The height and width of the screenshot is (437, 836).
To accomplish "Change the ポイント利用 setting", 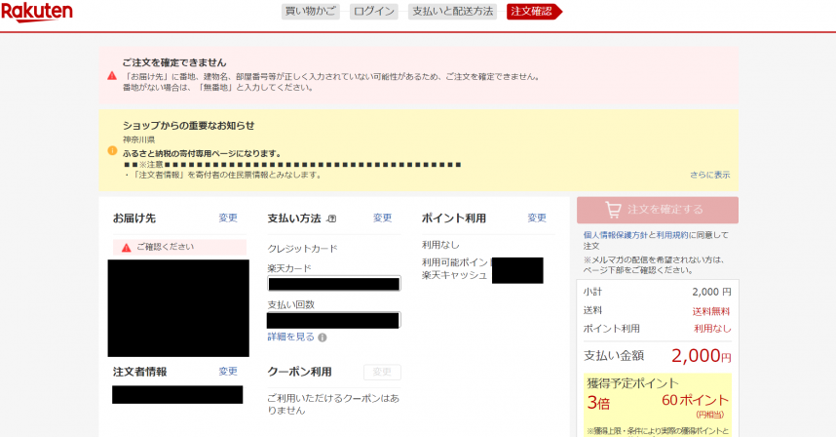I will (537, 218).
